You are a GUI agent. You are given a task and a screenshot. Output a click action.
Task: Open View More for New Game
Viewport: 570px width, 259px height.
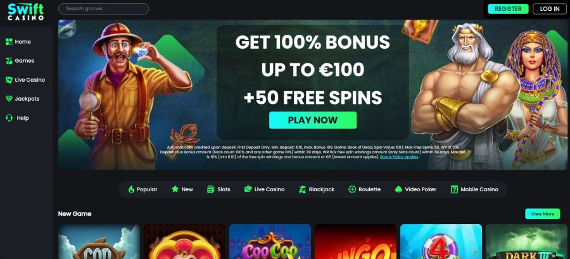[542, 214]
